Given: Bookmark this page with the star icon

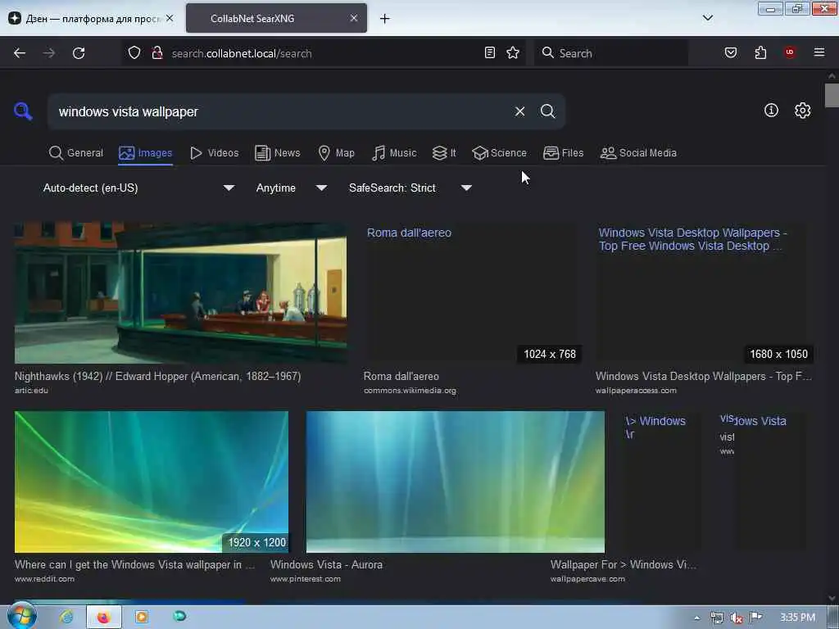Looking at the screenshot, I should pos(513,52).
